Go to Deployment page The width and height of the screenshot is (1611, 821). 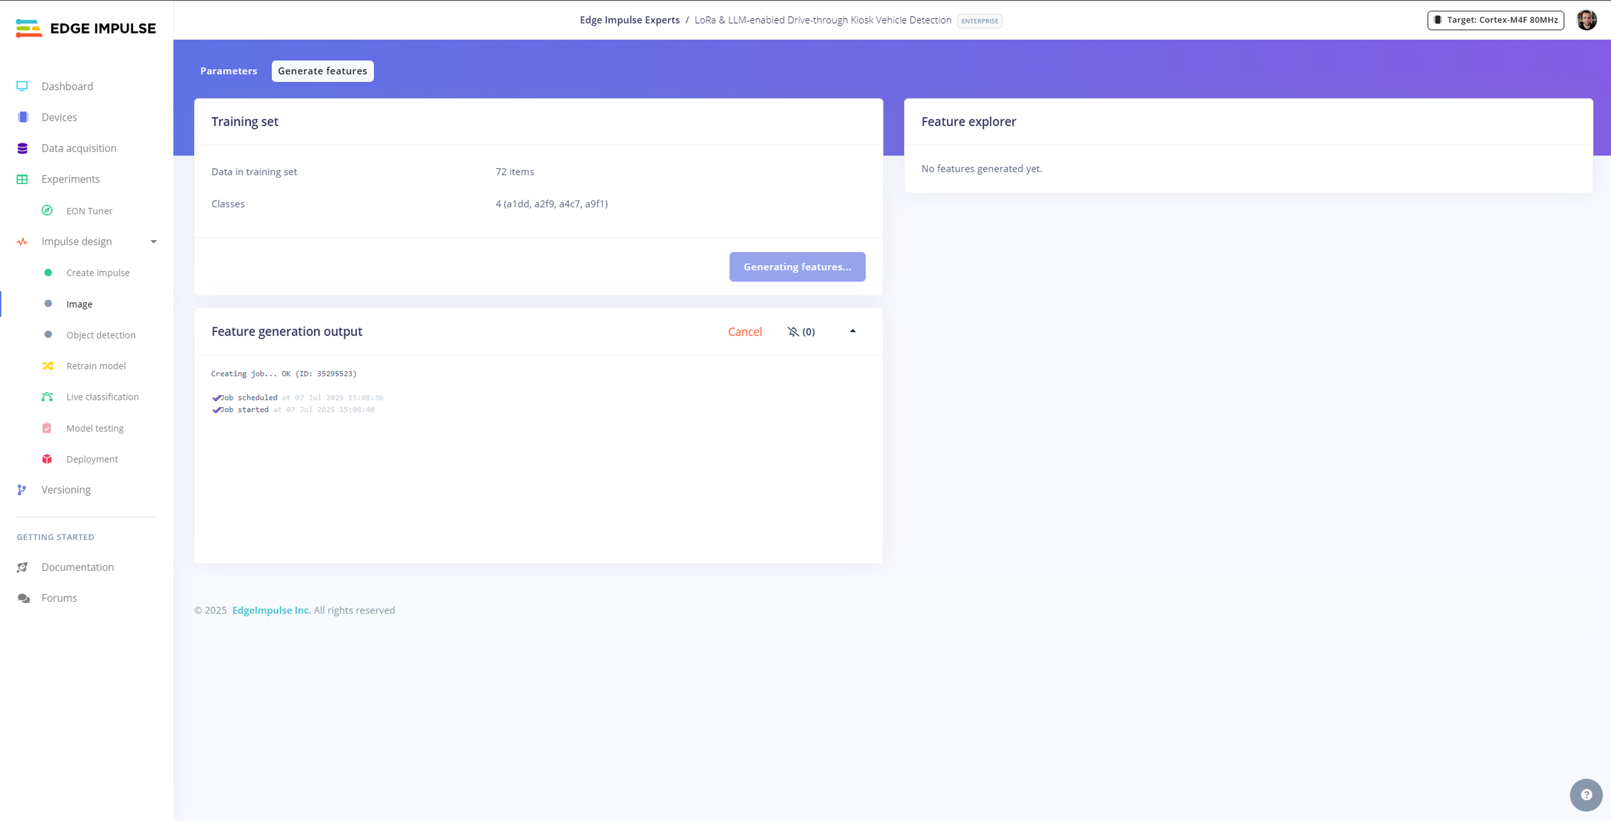pyautogui.click(x=92, y=459)
